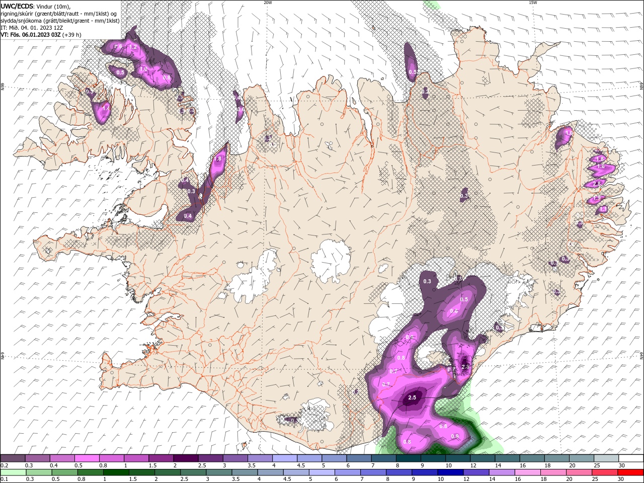This screenshot has height=483, width=644.
Task: Click the bright pink swatch between 0.5 and 0.8, top row
Action: 87,458
